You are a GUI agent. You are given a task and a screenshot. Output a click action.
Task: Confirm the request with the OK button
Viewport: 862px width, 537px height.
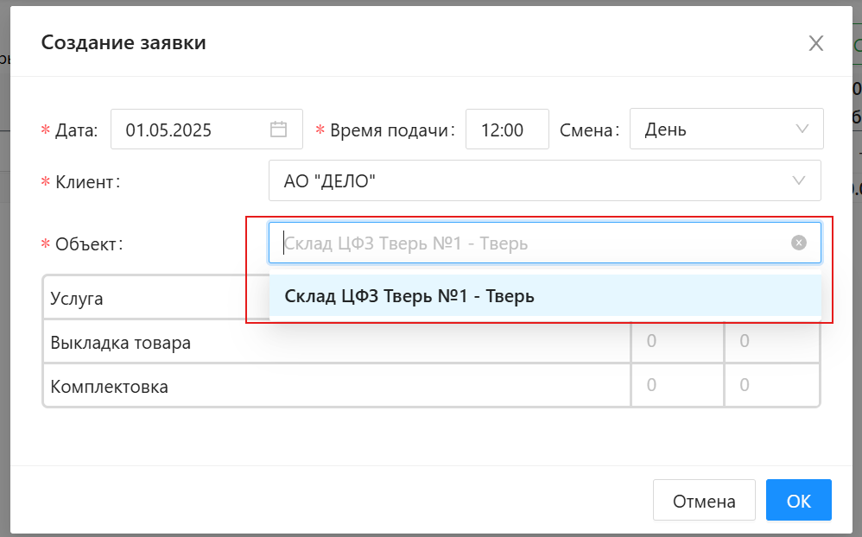click(x=798, y=501)
